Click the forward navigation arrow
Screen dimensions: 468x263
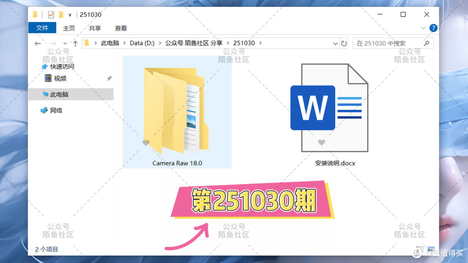[53, 44]
